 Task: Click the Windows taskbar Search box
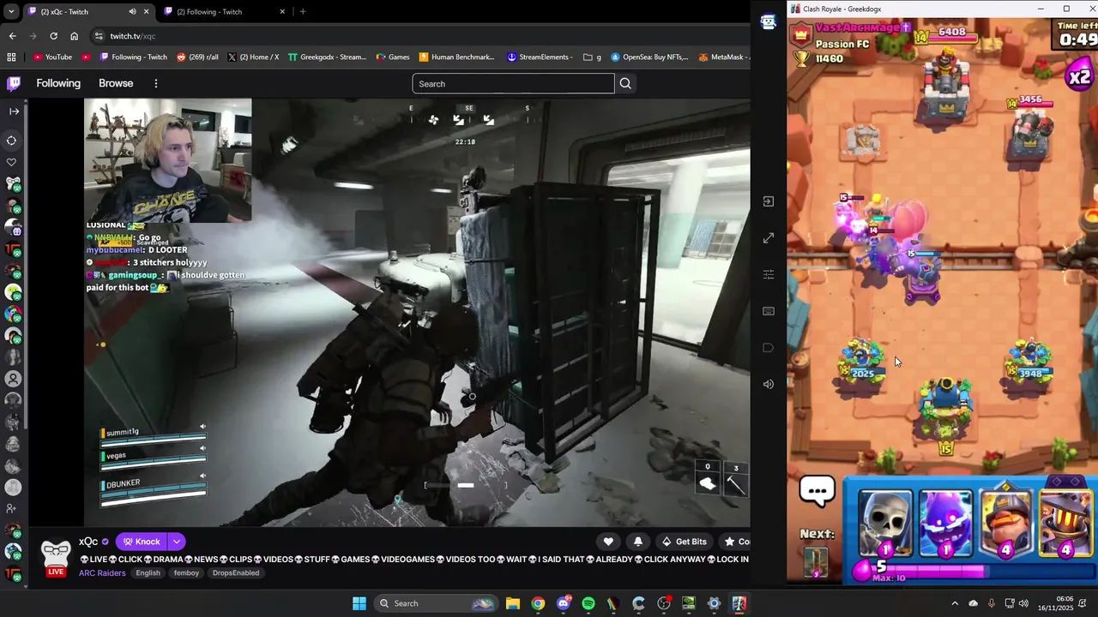coord(436,603)
